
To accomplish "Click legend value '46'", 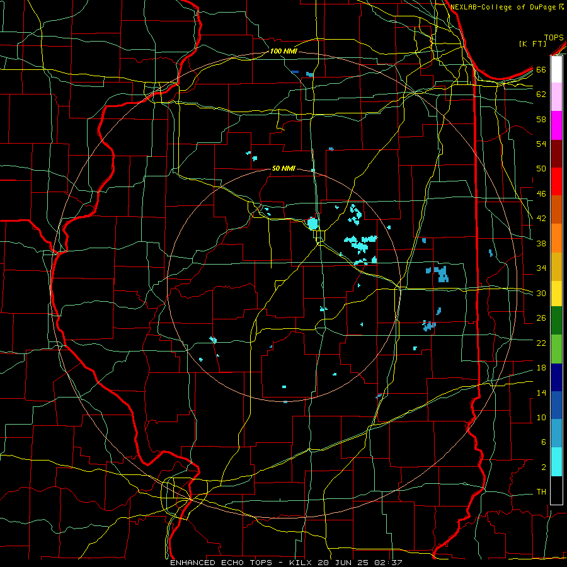I will [x=541, y=194].
